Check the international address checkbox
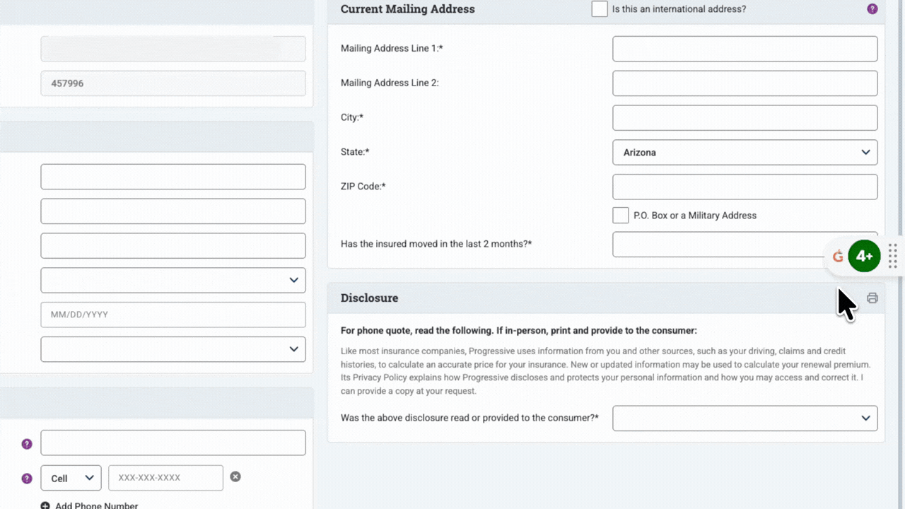 click(600, 9)
